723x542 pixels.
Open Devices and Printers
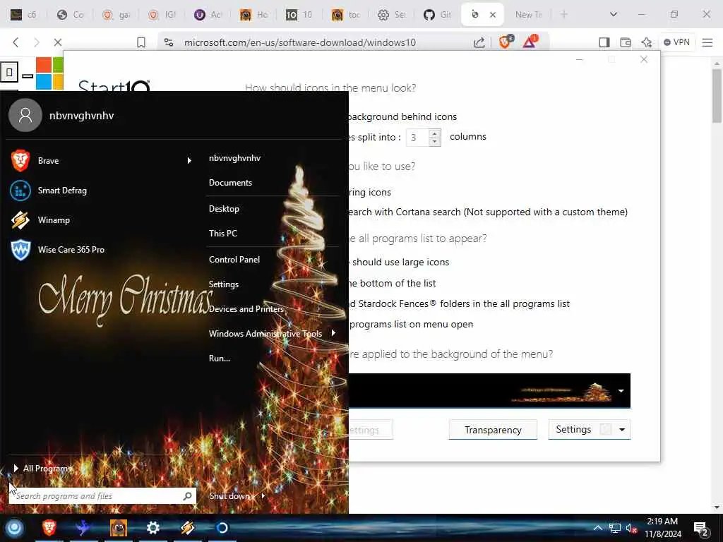point(246,309)
